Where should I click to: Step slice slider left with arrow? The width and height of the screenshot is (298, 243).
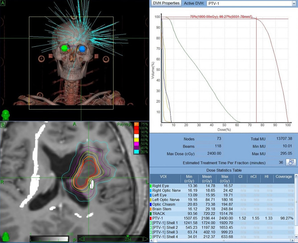81,239
